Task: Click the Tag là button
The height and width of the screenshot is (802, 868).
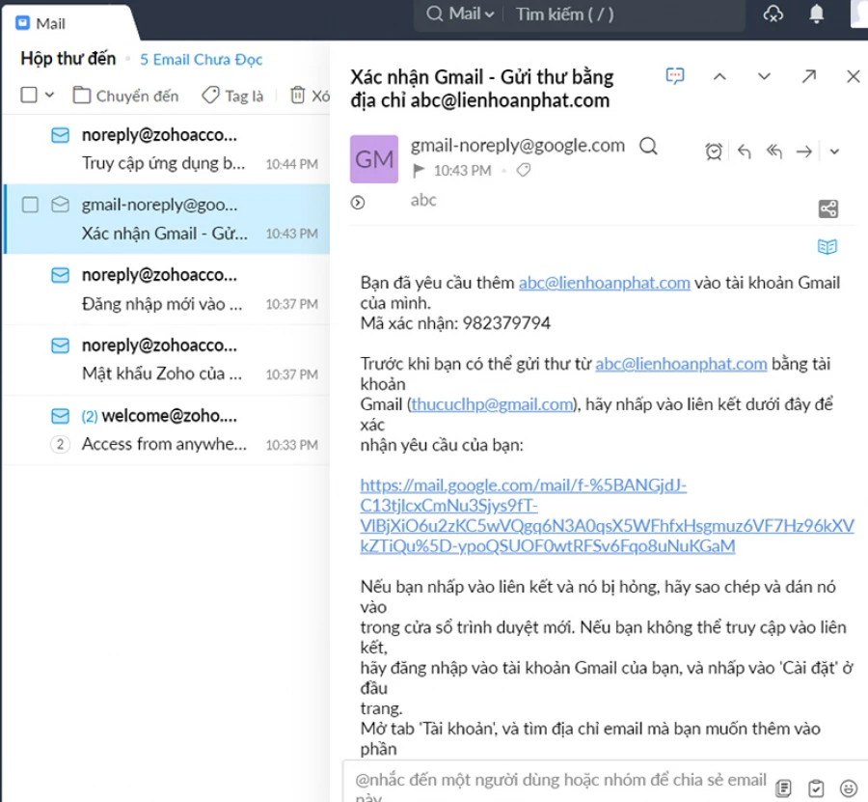Action: pyautogui.click(x=232, y=96)
